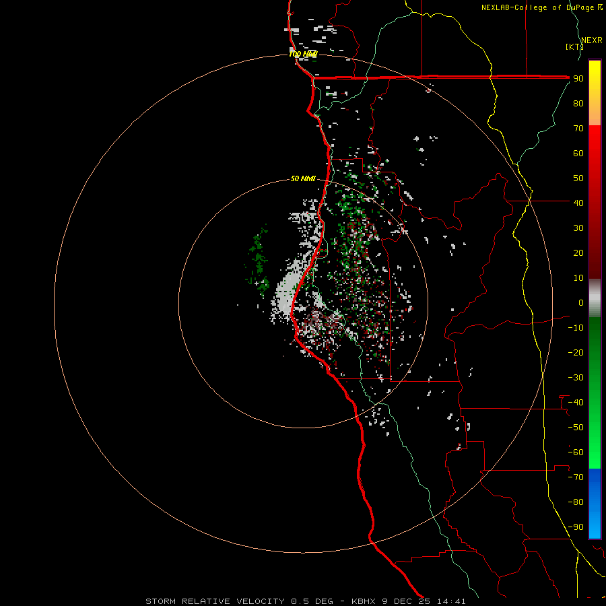Click the 50 NMI range ring label
This screenshot has width=606, height=606.
303,178
